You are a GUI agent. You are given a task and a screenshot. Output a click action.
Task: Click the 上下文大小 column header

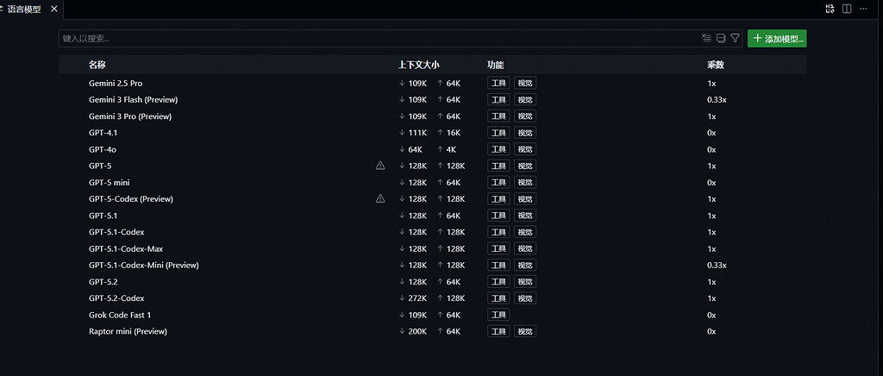(418, 65)
